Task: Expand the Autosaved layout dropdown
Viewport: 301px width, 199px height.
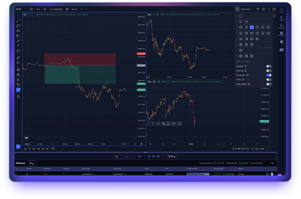Action: click(247, 9)
